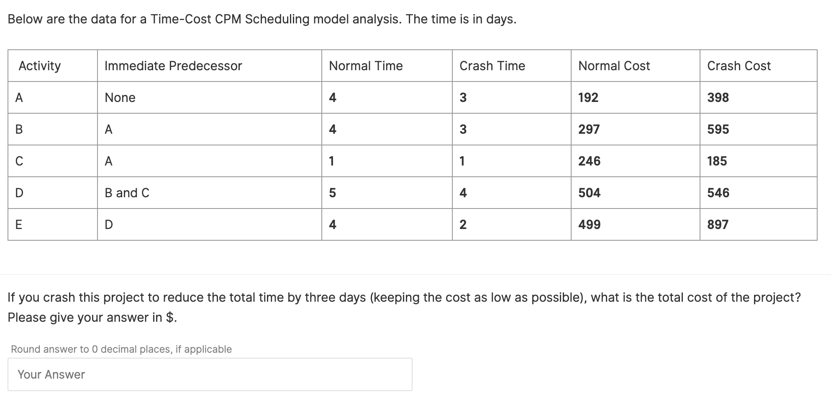Click the cell showing predecessor None
Image resolution: width=831 pixels, height=402 pixels.
(120, 97)
